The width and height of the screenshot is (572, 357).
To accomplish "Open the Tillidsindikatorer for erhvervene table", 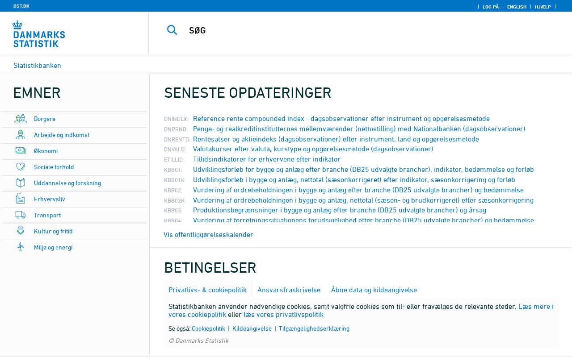I will pyautogui.click(x=266, y=159).
